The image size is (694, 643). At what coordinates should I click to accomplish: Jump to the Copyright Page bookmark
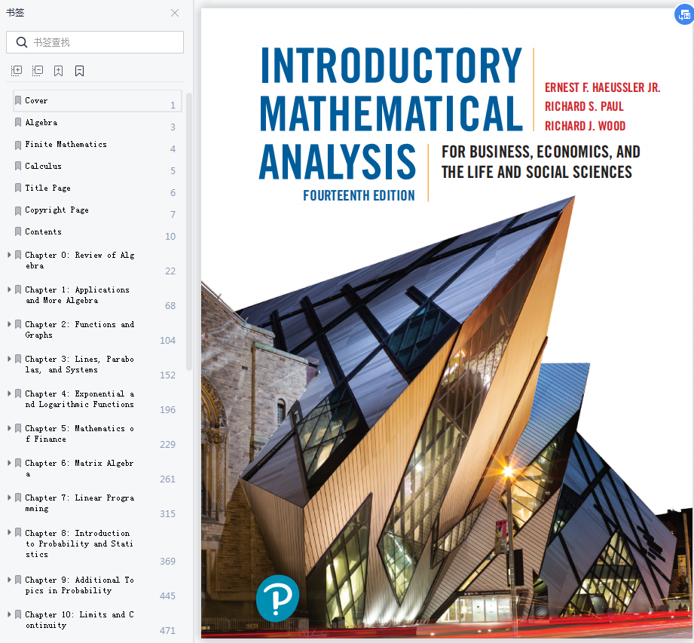[x=57, y=210]
